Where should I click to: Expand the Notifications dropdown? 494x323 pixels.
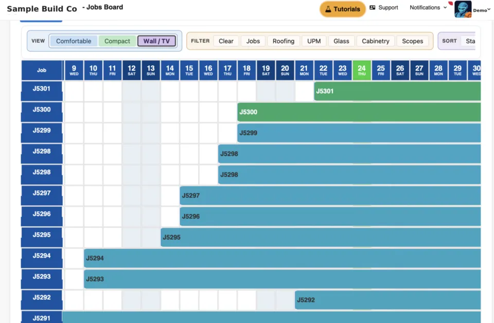click(x=428, y=8)
